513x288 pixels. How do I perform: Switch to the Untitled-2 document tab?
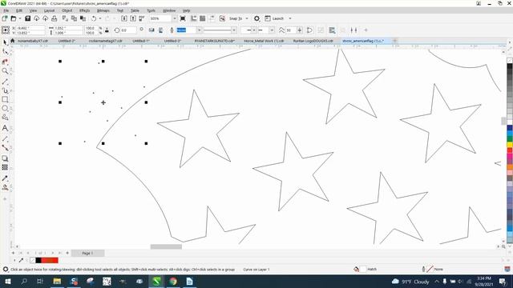pyautogui.click(x=67, y=41)
